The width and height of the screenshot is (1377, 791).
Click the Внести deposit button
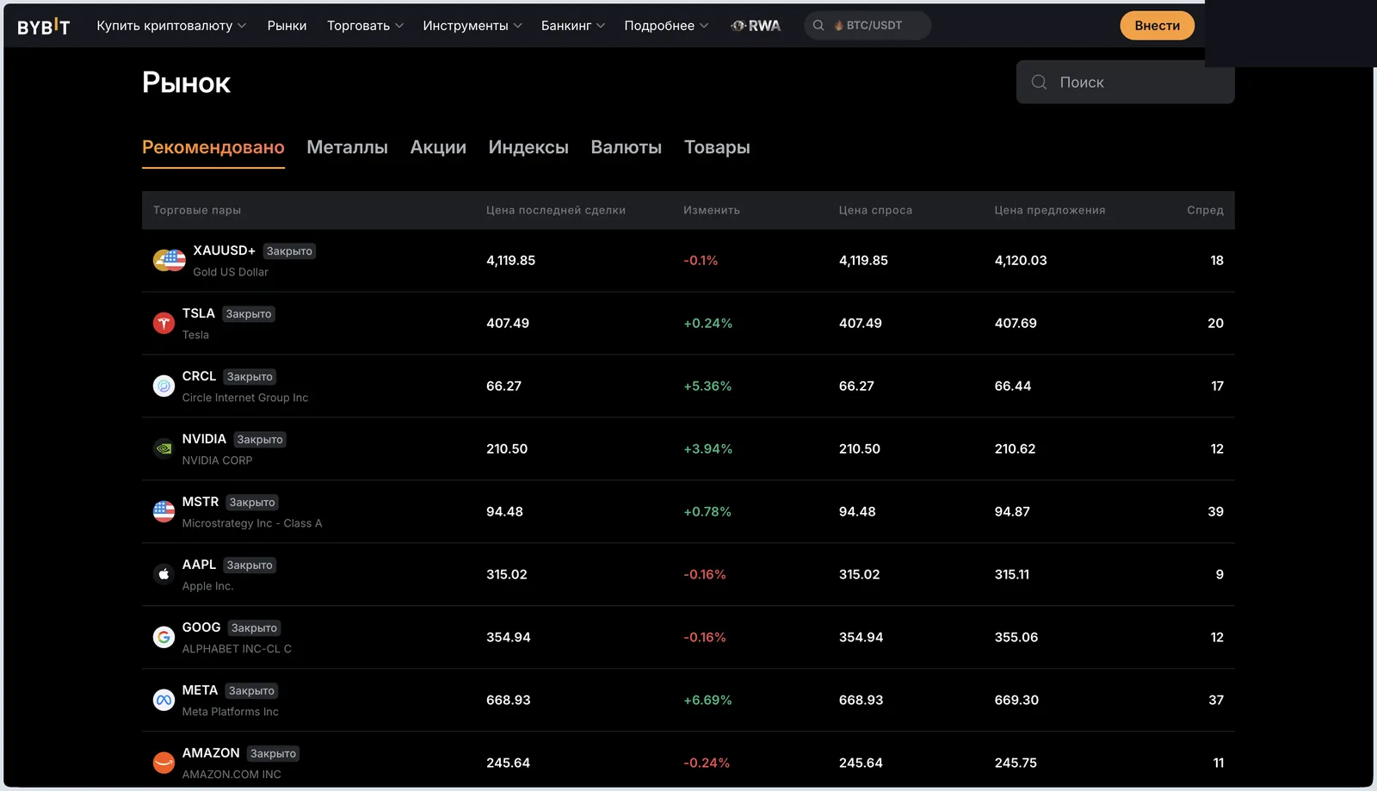pyautogui.click(x=1157, y=26)
